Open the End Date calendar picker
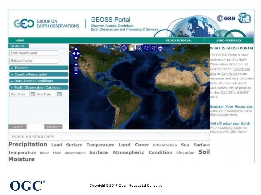 click(x=59, y=94)
